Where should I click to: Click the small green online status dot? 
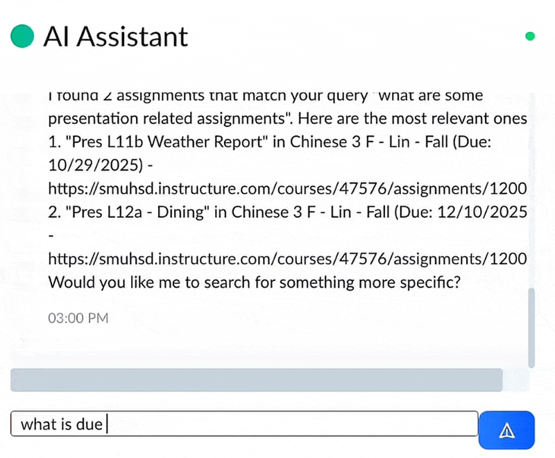click(531, 36)
